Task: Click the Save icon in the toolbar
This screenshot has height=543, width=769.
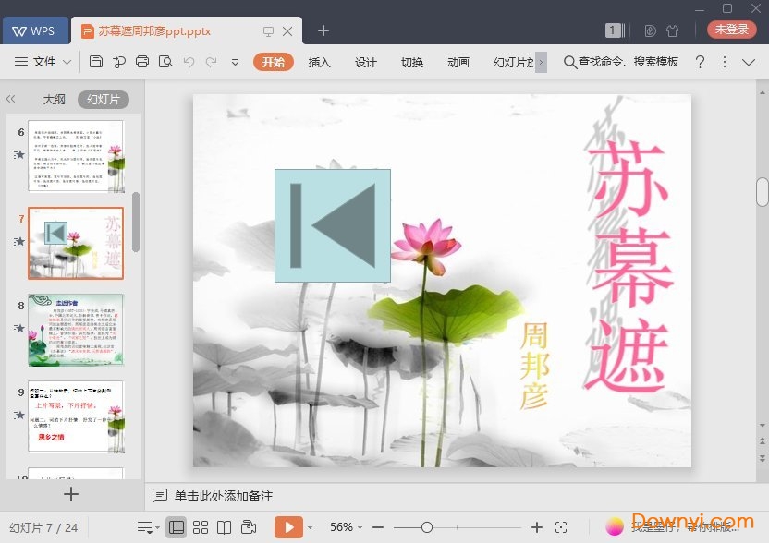Action: (x=97, y=61)
